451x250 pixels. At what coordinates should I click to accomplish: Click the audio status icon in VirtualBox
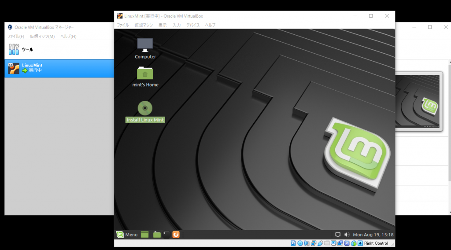coord(307,243)
